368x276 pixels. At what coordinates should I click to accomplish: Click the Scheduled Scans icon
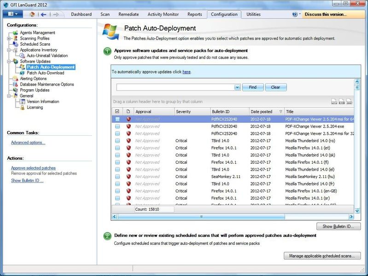point(16,44)
